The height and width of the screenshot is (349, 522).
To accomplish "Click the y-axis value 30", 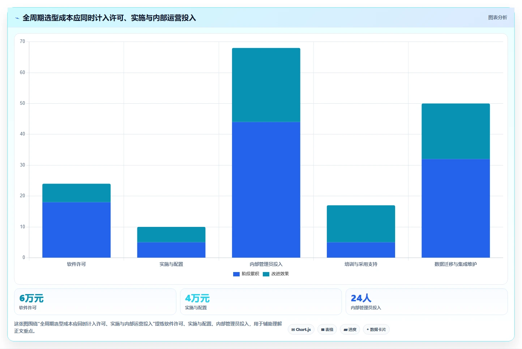I will click(22, 165).
